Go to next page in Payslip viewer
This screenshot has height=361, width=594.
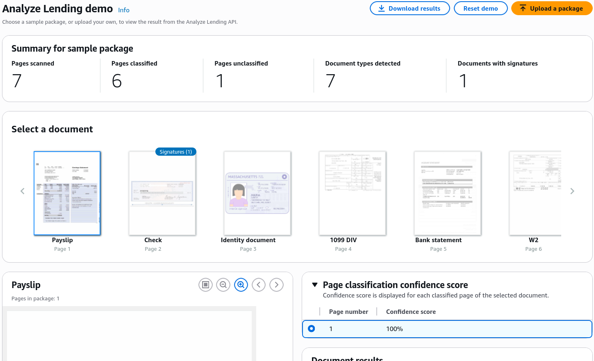point(277,285)
